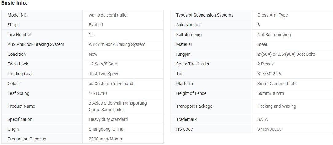The height and width of the screenshot is (145, 333).
Task: Select the 2000units/Month production capacity
Action: click(105, 139)
